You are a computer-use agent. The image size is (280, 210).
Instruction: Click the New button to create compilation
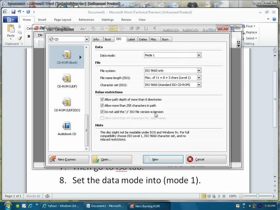(163, 159)
